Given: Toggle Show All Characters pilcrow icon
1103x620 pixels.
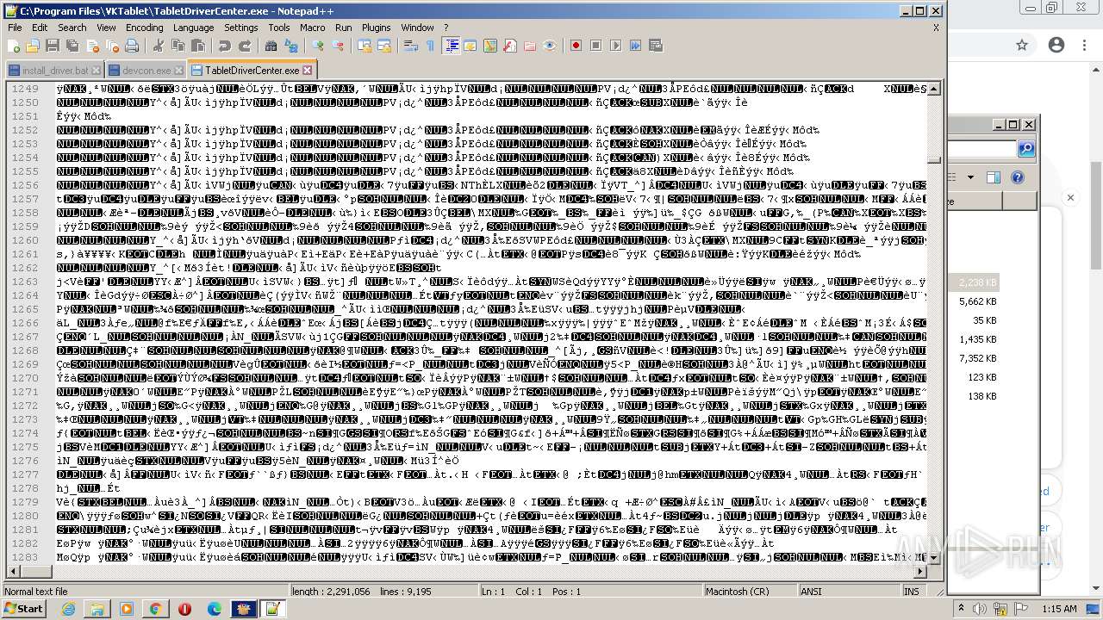Looking at the screenshot, I should [x=431, y=46].
